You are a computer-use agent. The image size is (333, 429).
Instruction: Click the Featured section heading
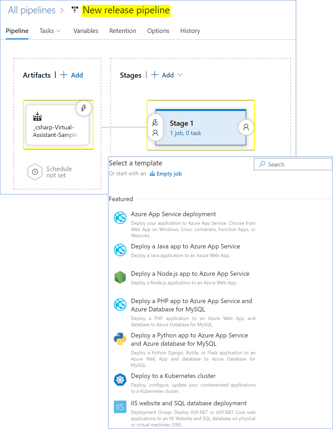(121, 199)
